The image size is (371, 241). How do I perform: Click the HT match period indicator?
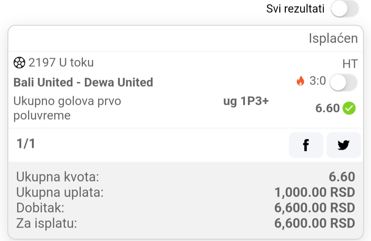(x=350, y=64)
